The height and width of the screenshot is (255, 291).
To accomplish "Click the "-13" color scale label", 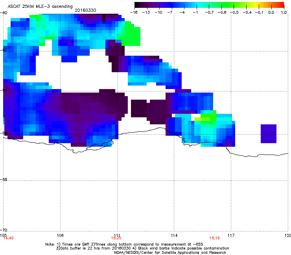I will pos(146,13).
